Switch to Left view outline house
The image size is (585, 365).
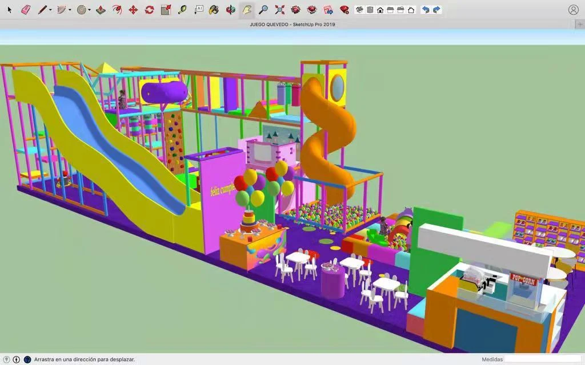(x=411, y=10)
